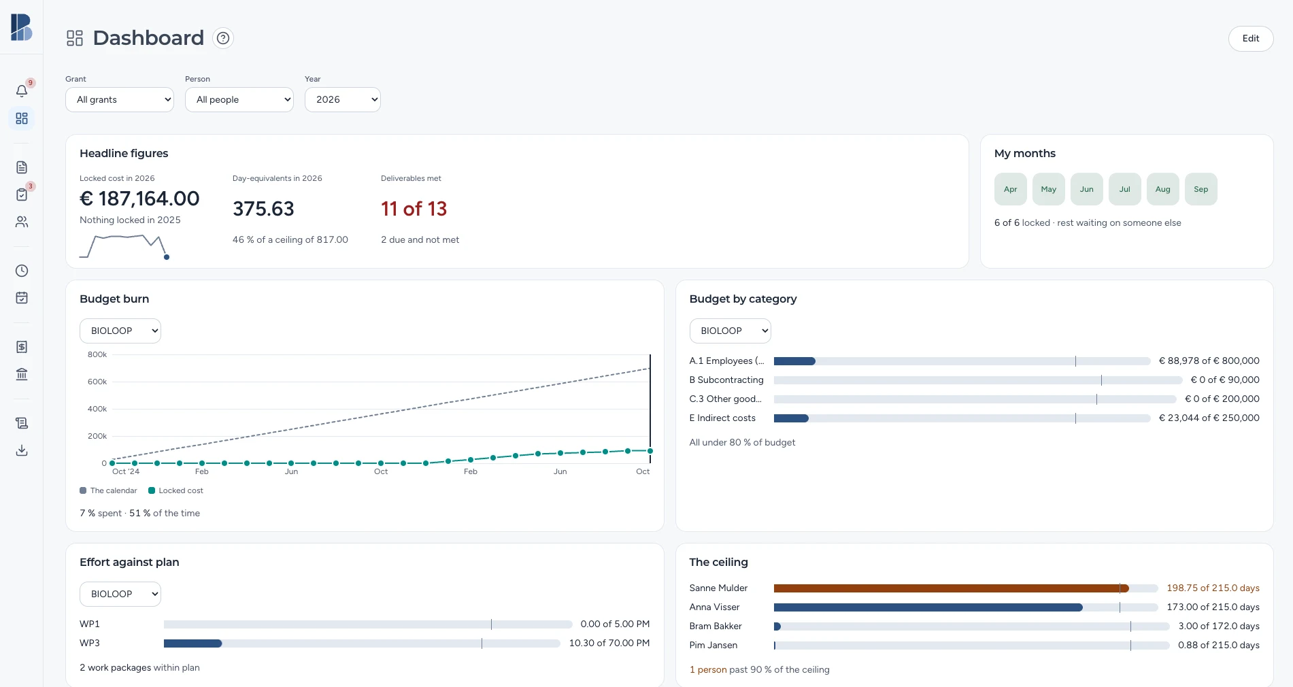Click '€ 187,164.00' locked cost value
1293x687 pixels.
click(139, 199)
